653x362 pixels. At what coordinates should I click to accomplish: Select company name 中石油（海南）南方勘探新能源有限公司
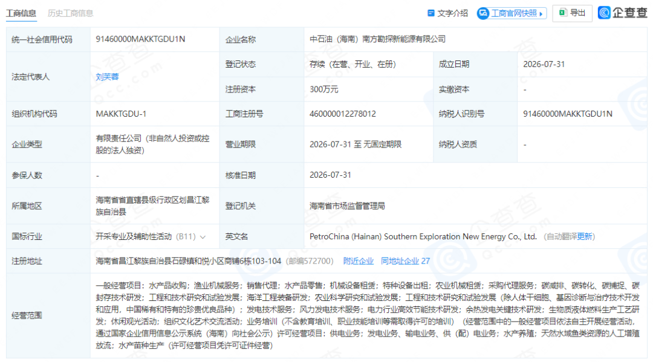coord(378,39)
